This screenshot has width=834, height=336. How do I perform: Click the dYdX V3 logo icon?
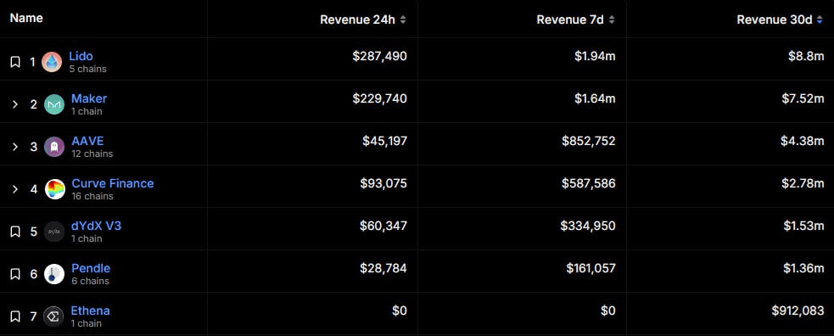click(x=54, y=232)
